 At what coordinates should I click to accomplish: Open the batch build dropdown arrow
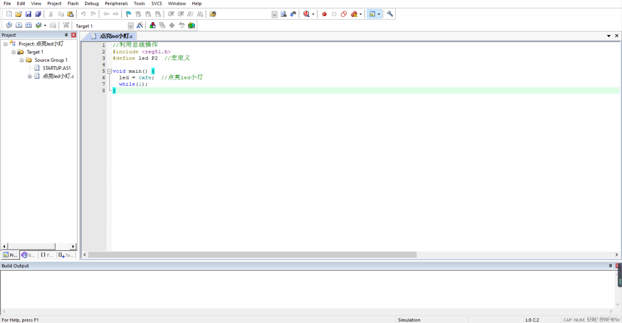(45, 26)
